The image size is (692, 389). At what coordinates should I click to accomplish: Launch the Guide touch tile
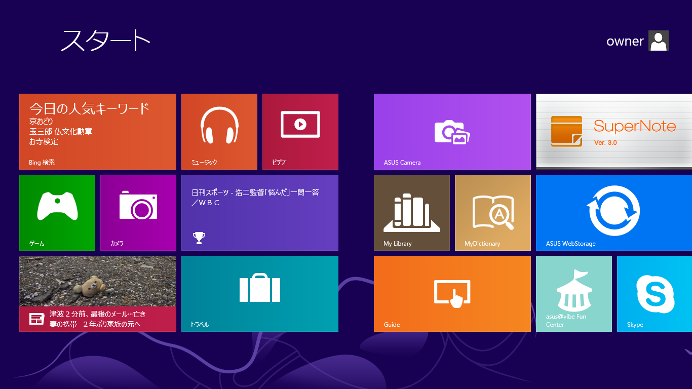[x=452, y=294]
